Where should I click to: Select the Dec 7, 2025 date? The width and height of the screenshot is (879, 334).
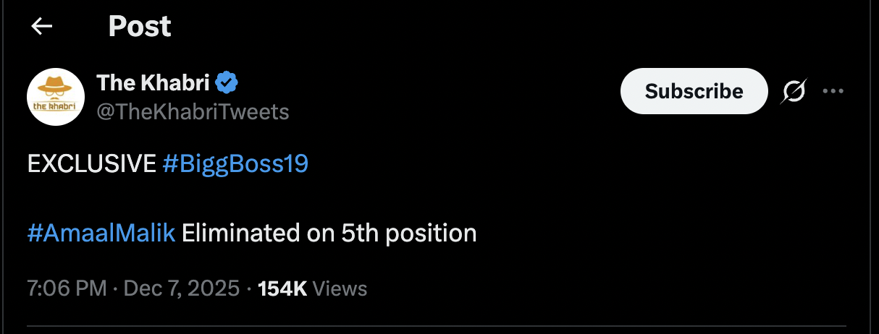coord(182,289)
